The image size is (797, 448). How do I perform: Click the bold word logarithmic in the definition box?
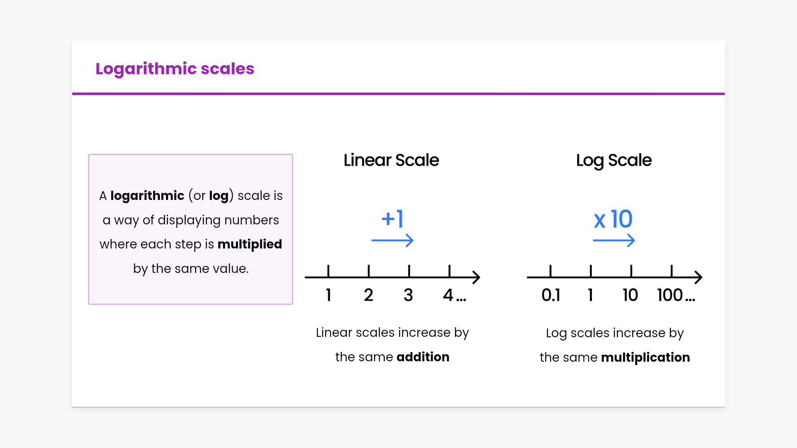click(147, 196)
